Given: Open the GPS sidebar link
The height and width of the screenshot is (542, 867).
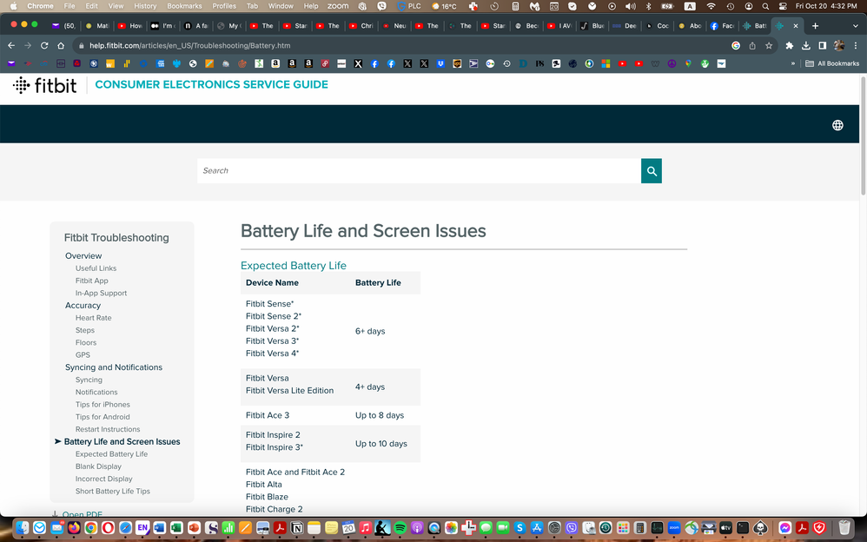Looking at the screenshot, I should tap(83, 355).
